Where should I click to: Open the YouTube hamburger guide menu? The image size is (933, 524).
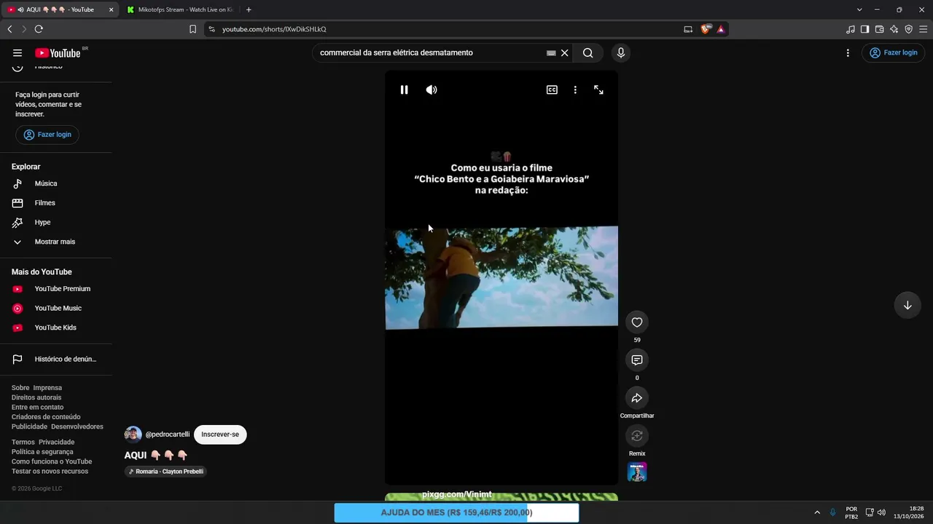tap(17, 52)
